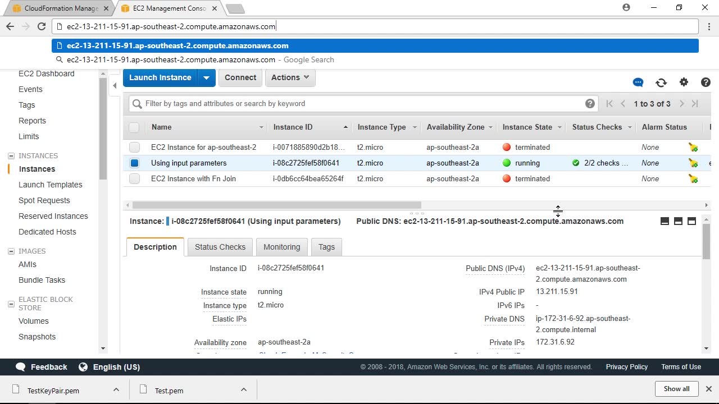
Task: Open the Test.pem download options
Action: [244, 390]
